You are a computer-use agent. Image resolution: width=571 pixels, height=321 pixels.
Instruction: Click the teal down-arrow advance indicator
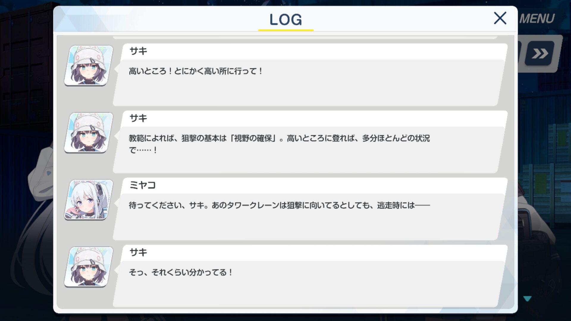click(527, 298)
